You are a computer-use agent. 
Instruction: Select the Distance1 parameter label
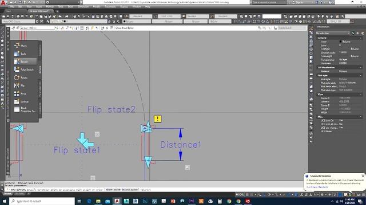tap(181, 145)
